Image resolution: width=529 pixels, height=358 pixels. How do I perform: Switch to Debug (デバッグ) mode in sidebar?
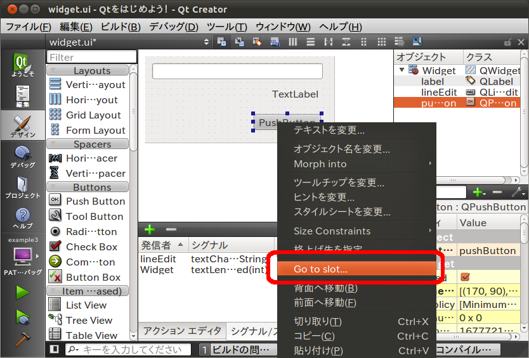[x=22, y=156]
